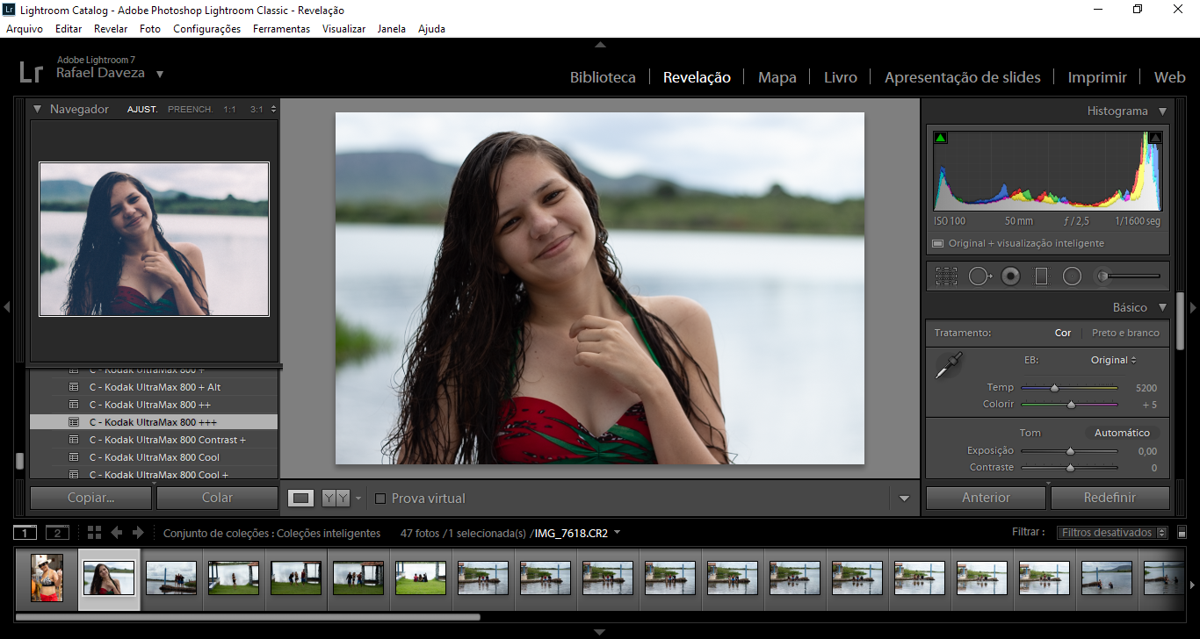Open the Configurações menu
1200x639 pixels.
(206, 29)
